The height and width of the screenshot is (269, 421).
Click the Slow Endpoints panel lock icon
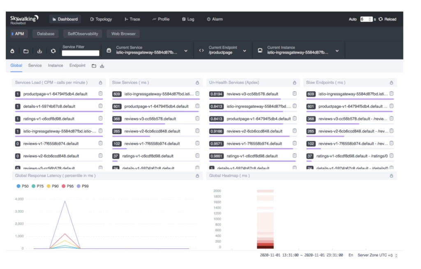point(391,83)
